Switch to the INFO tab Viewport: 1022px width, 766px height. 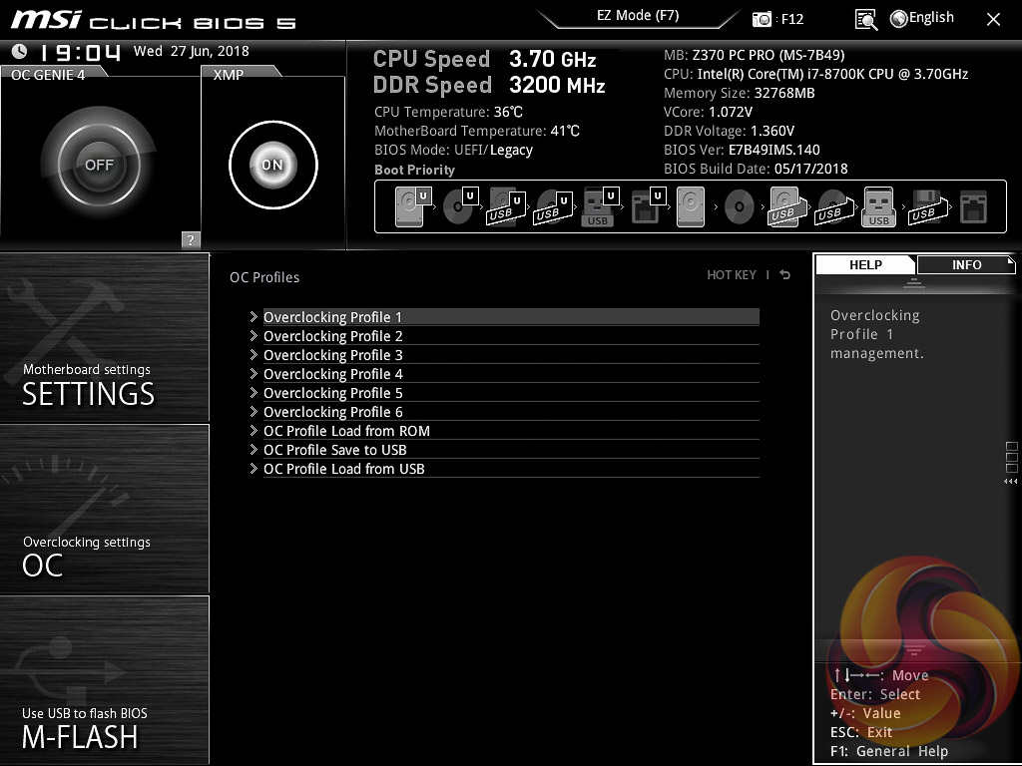click(966, 264)
